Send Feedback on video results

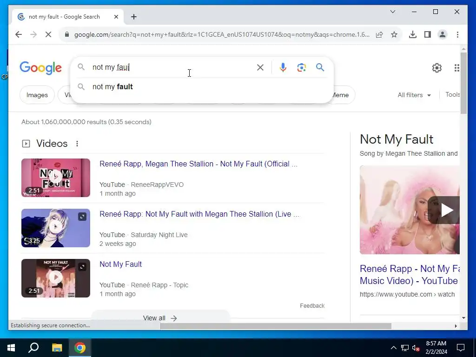click(312, 306)
